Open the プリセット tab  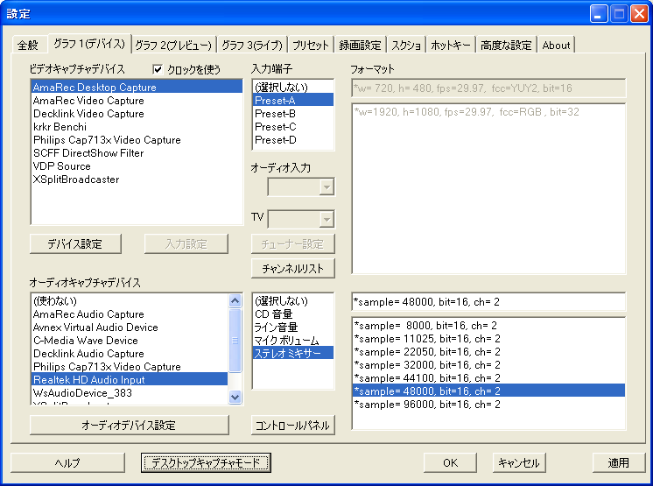pos(311,45)
